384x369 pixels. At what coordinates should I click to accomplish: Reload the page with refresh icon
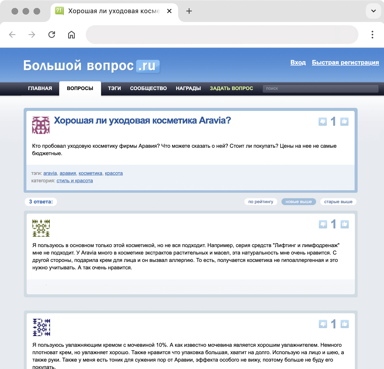(x=52, y=35)
